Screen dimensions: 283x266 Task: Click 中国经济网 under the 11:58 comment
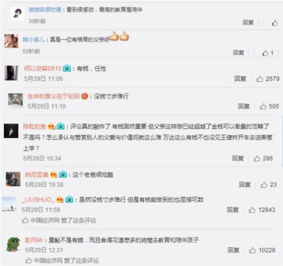[45, 220]
